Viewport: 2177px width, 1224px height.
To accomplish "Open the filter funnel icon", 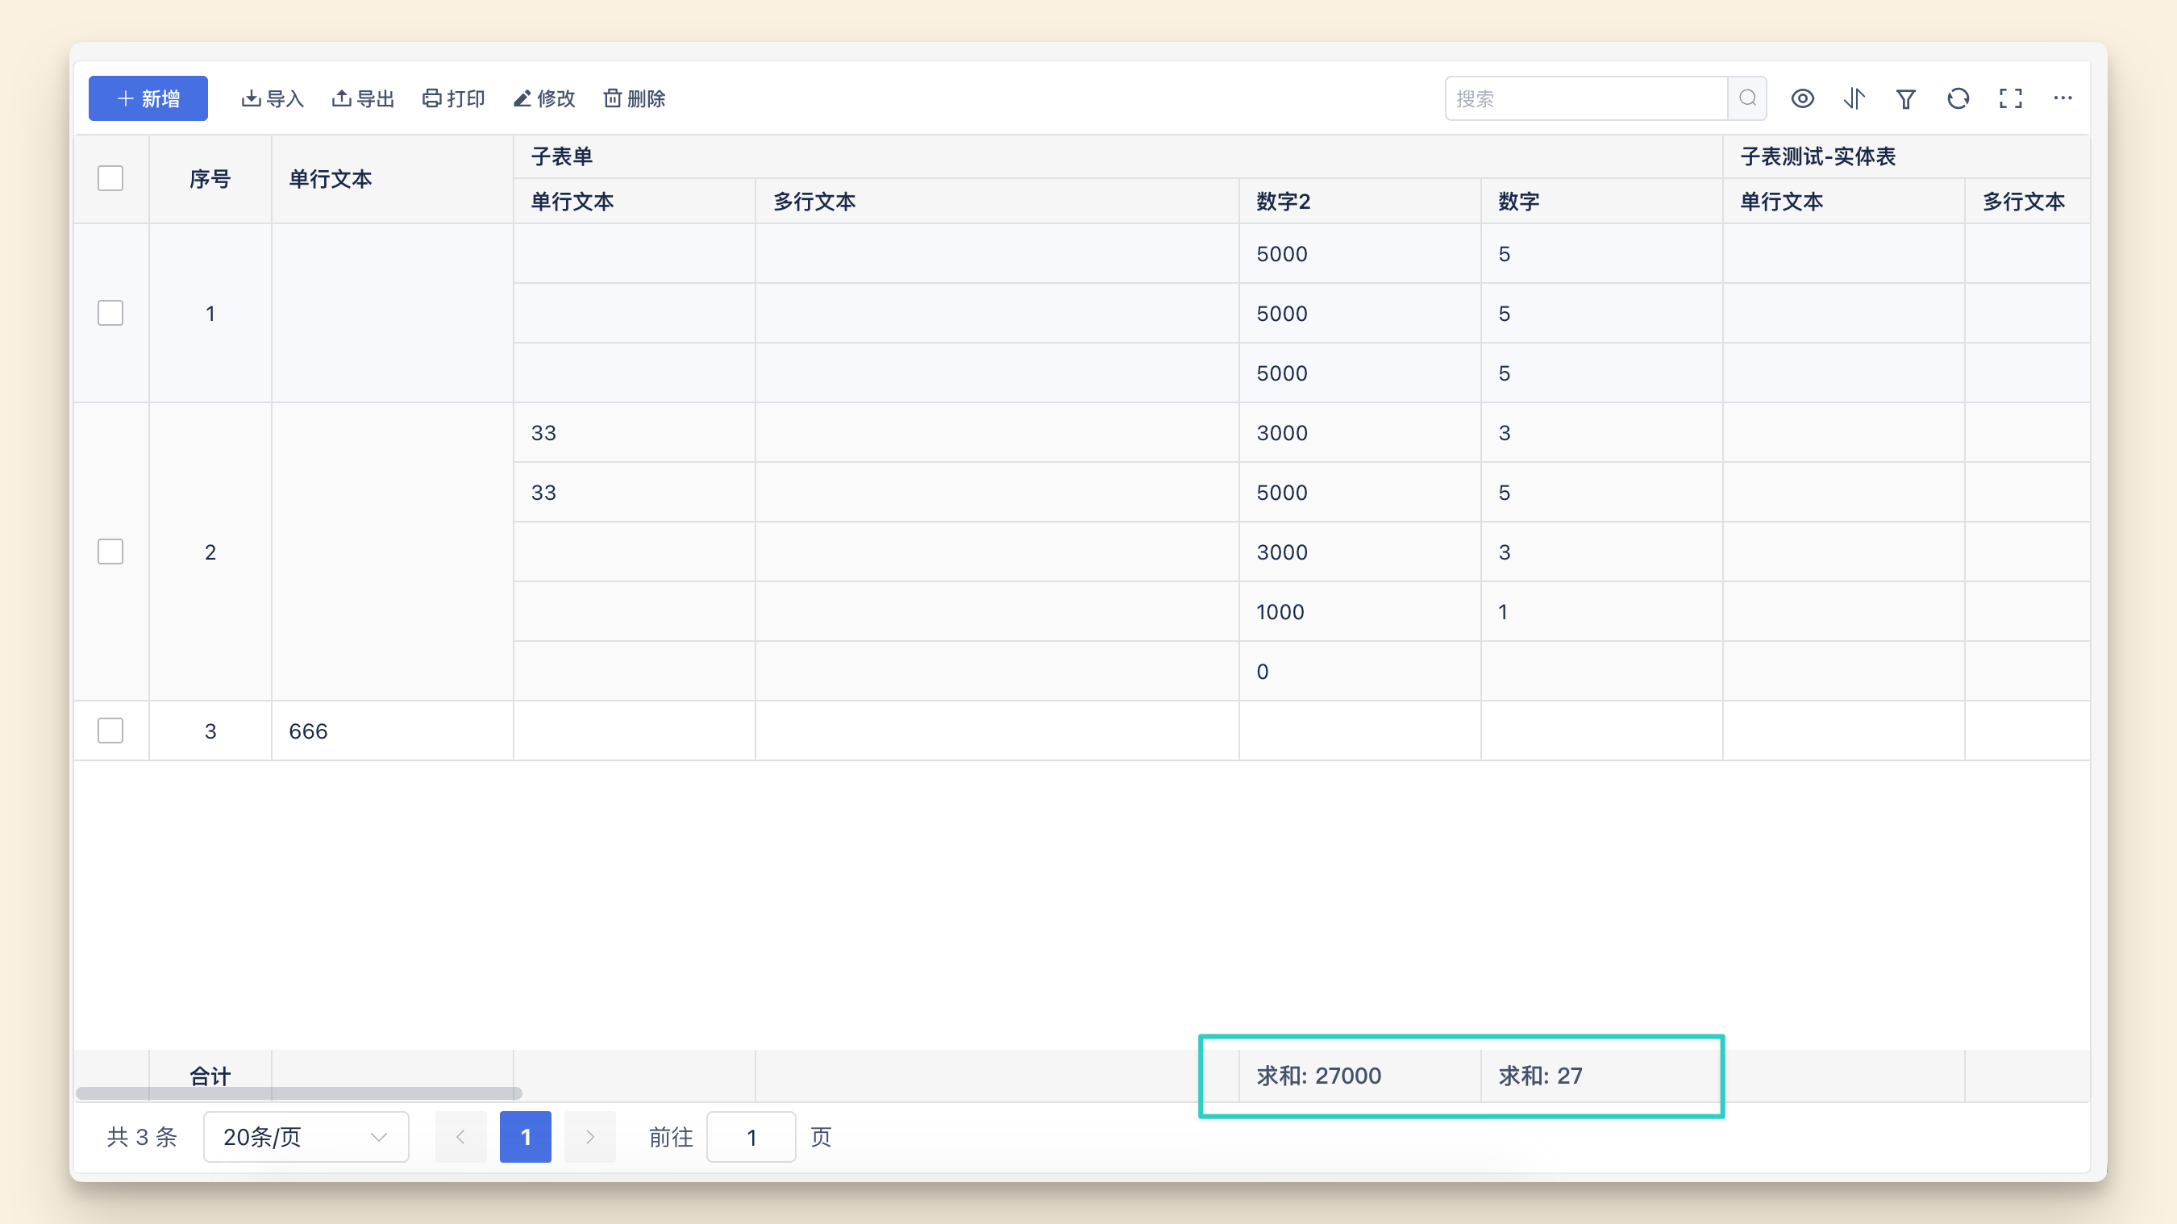I will click(1906, 99).
